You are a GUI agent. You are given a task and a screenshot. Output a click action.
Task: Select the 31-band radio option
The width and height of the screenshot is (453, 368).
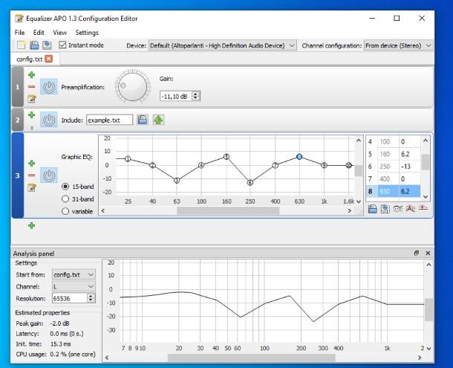click(x=65, y=199)
